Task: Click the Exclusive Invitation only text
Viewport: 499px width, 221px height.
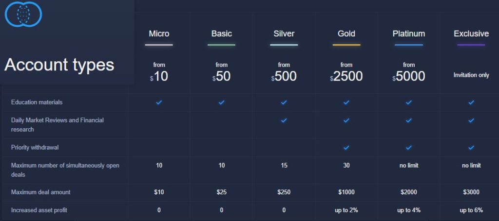Action: (x=471, y=75)
